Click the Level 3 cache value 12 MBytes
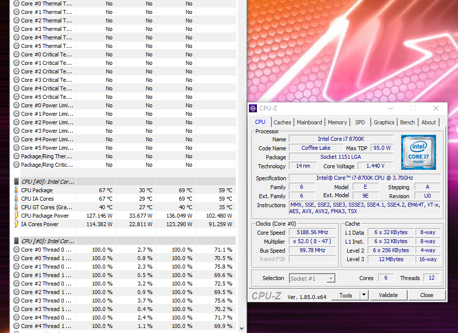 [391, 259]
